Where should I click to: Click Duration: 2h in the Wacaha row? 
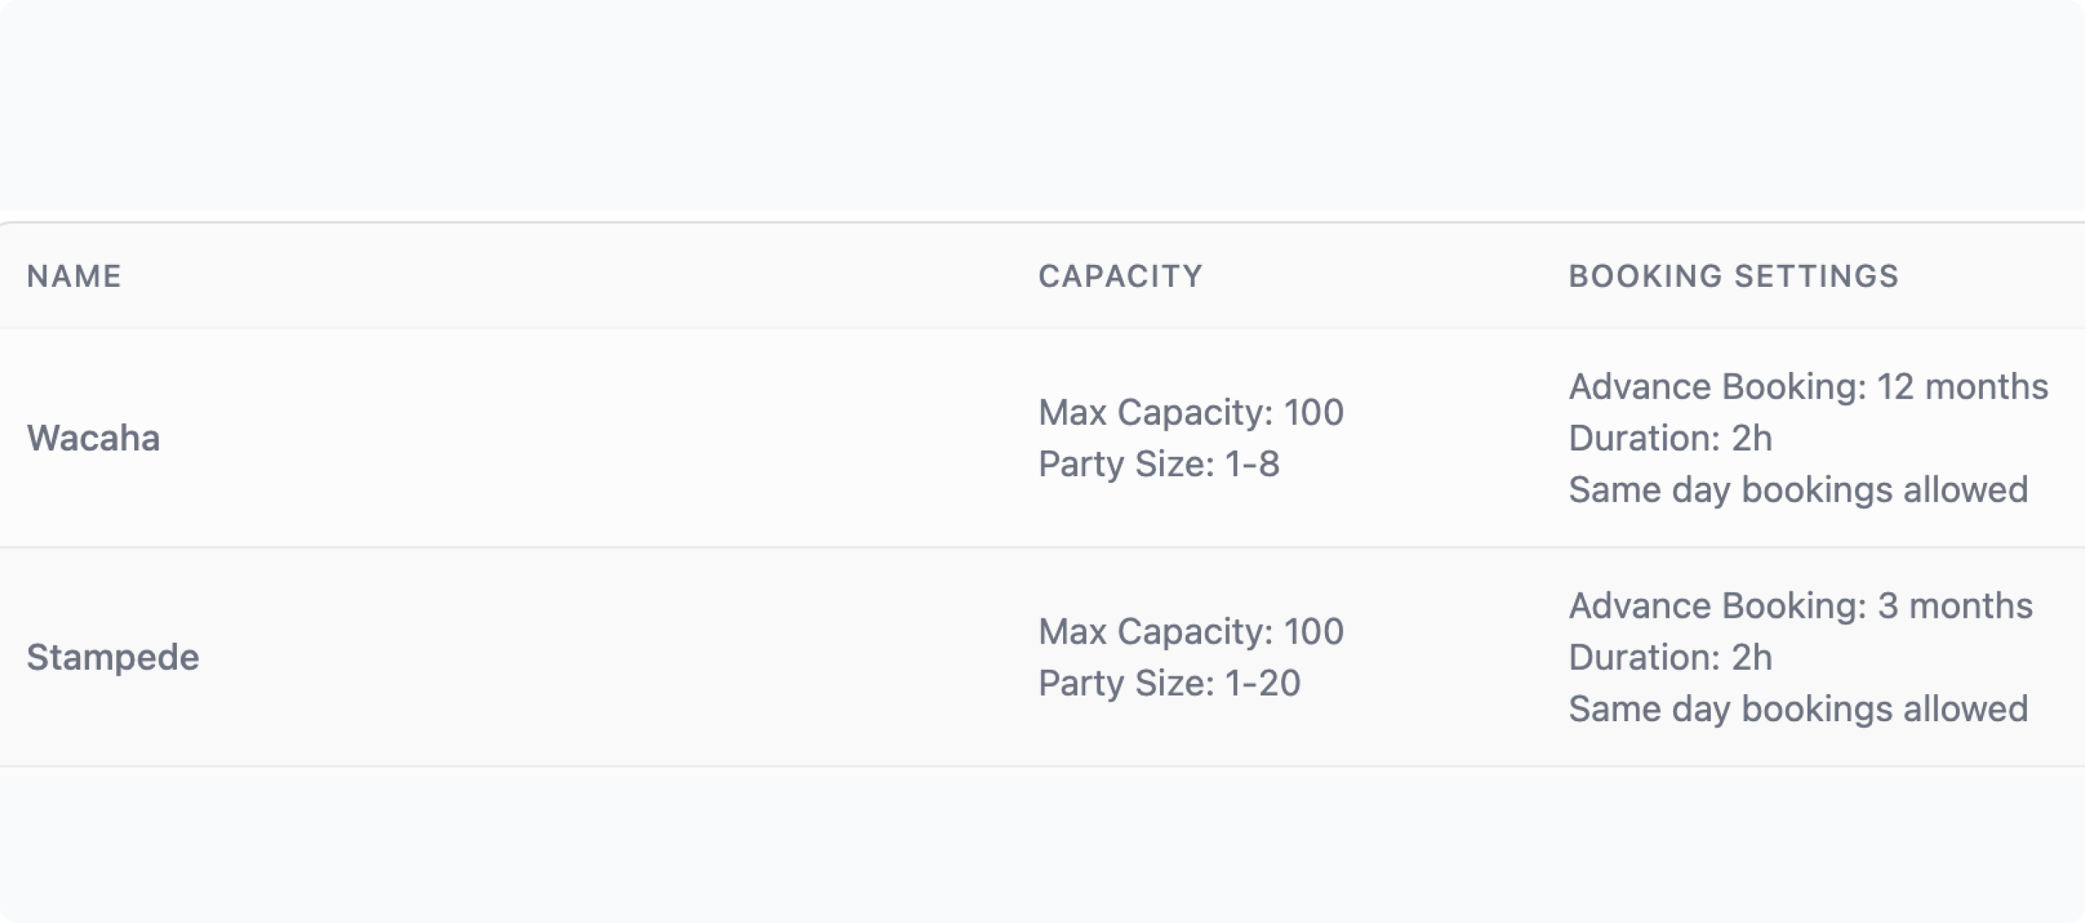1669,439
